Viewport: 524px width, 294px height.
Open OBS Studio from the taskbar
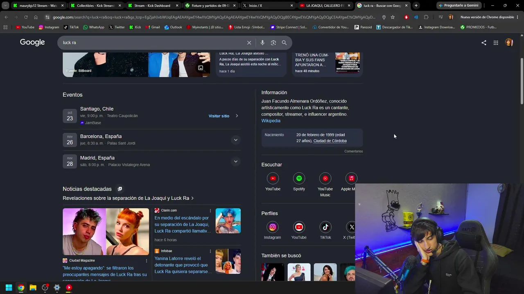[45, 287]
